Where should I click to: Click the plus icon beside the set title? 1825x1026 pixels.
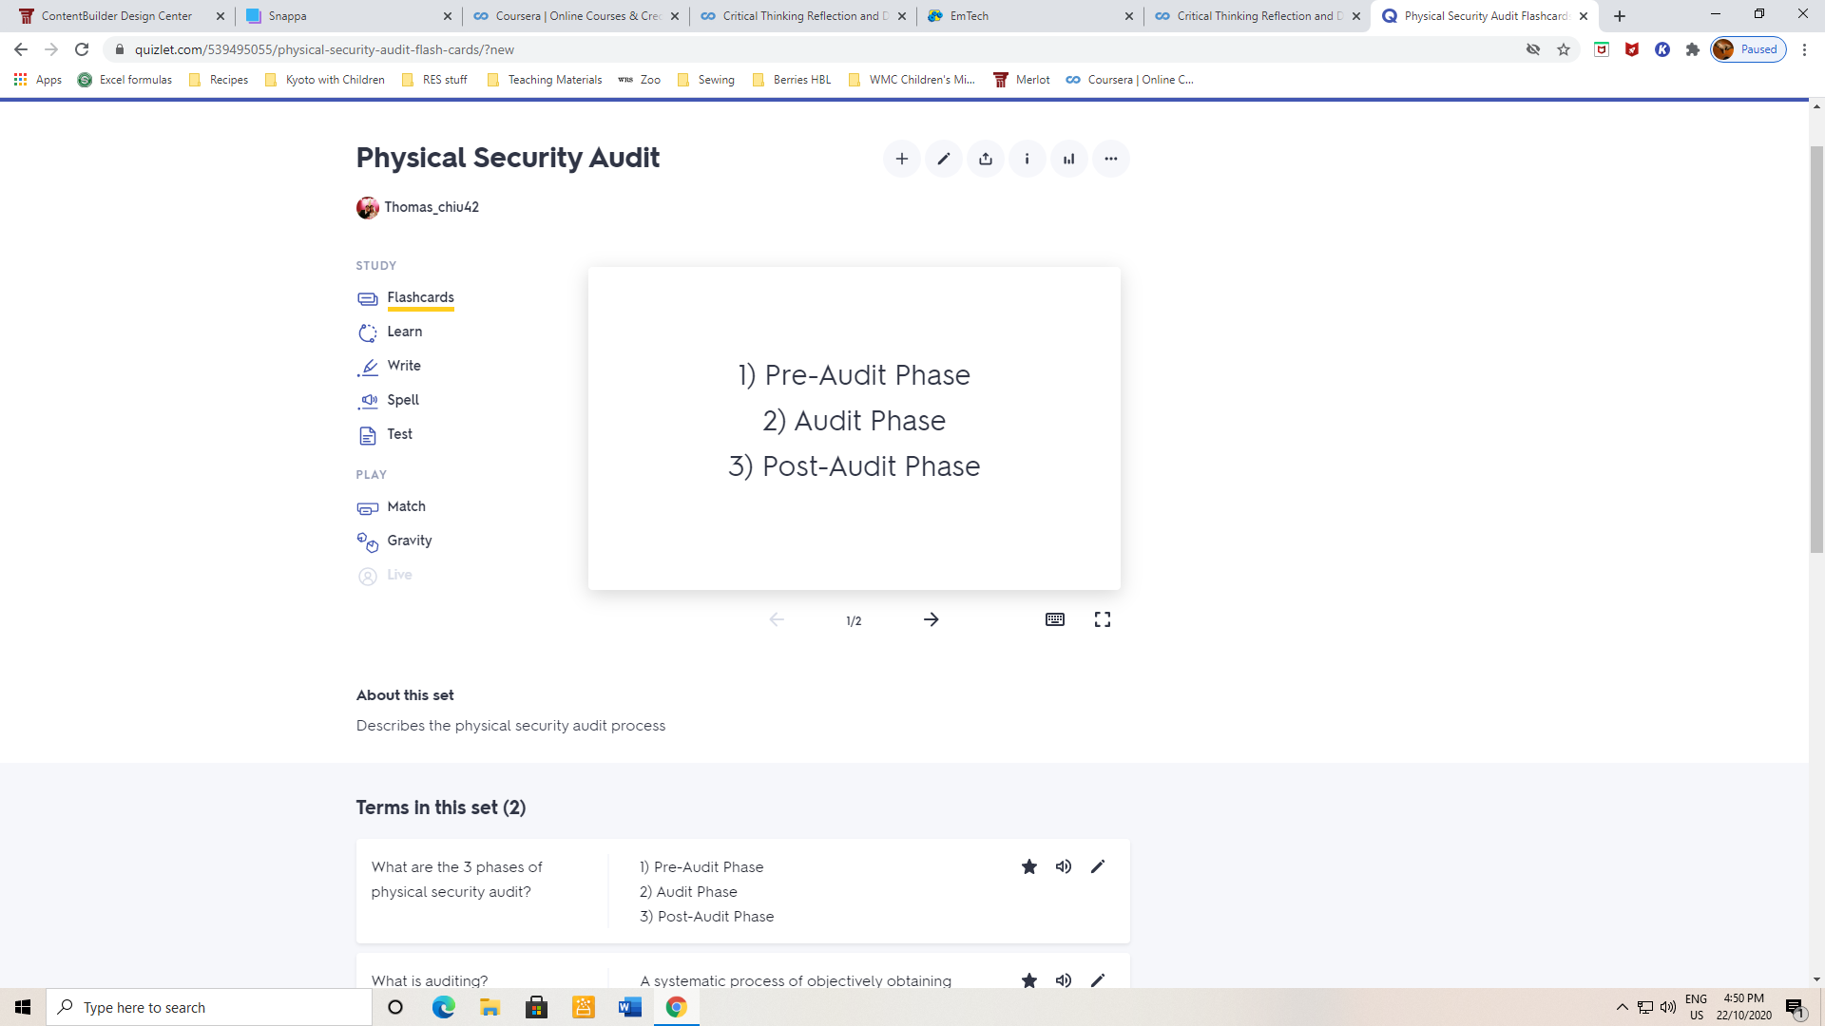[x=901, y=159]
